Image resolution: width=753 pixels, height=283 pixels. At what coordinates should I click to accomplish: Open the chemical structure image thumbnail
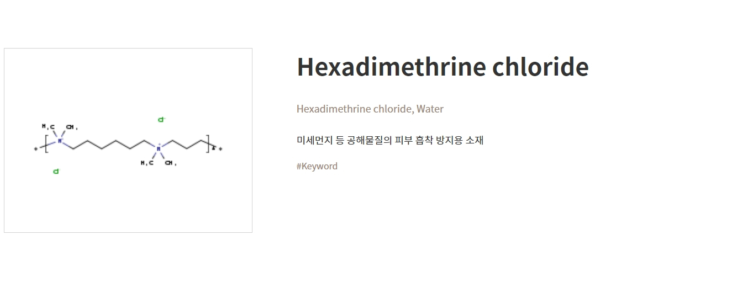tap(128, 140)
